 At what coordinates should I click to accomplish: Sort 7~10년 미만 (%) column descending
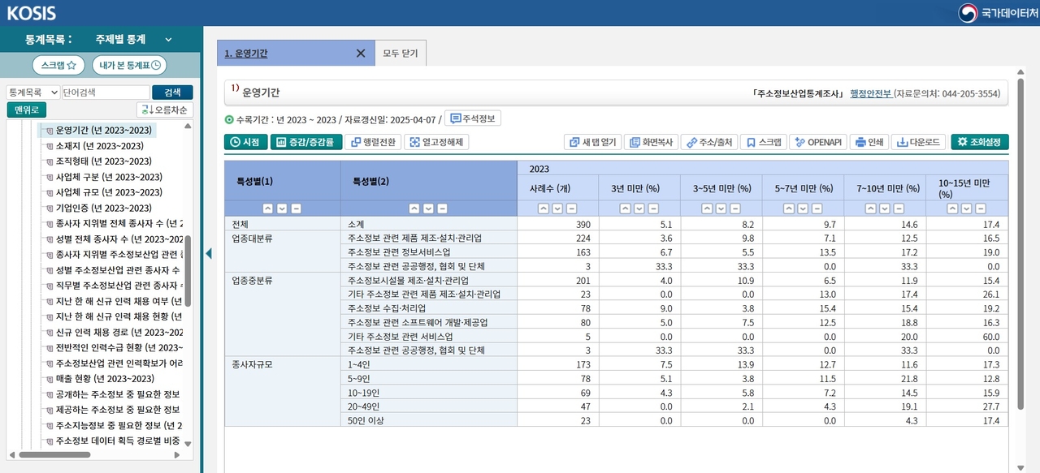click(x=884, y=209)
